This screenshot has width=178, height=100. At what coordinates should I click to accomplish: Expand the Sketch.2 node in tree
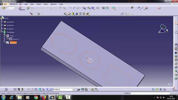pyautogui.click(x=4, y=42)
